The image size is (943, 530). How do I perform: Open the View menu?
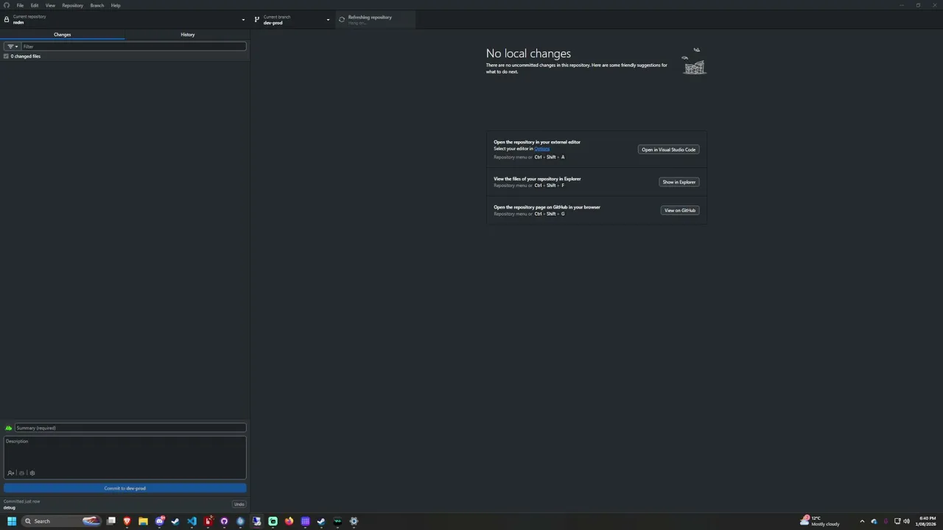tap(50, 5)
